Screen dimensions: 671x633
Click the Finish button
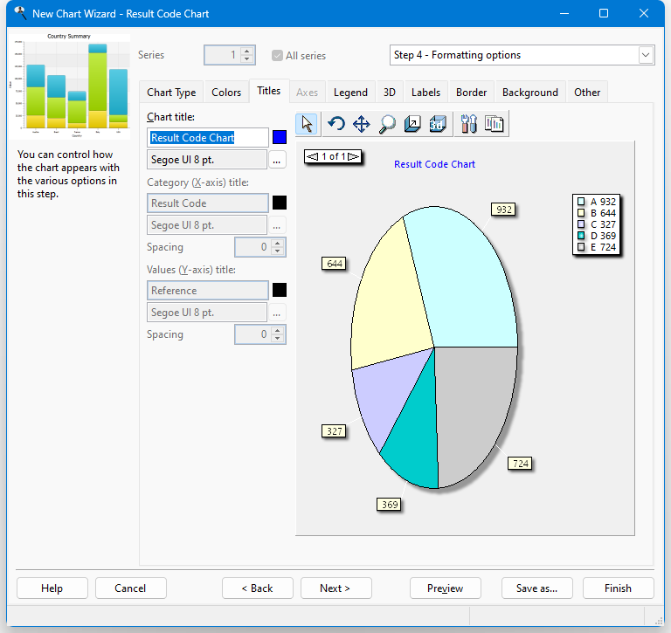pyautogui.click(x=619, y=588)
